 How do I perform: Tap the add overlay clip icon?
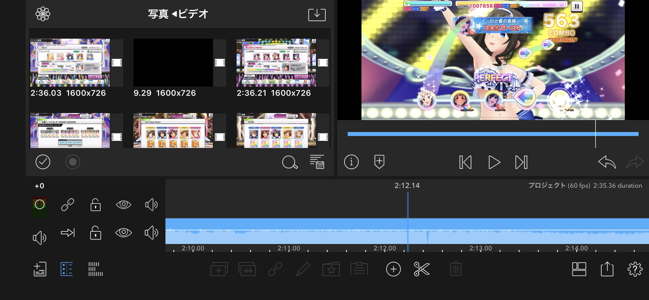point(219,269)
